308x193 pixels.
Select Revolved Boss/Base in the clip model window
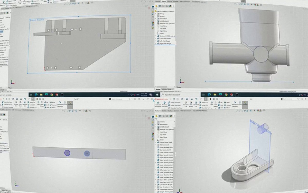coord(165,104)
